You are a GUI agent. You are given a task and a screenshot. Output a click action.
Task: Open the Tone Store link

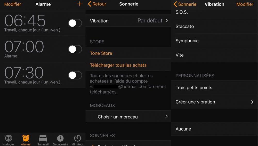pyautogui.click(x=101, y=53)
